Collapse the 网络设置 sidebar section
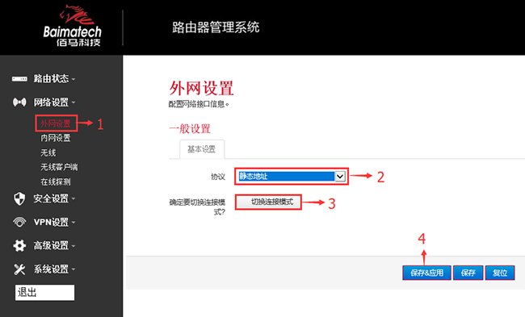Viewport: 525px width, 317px height. 54,102
